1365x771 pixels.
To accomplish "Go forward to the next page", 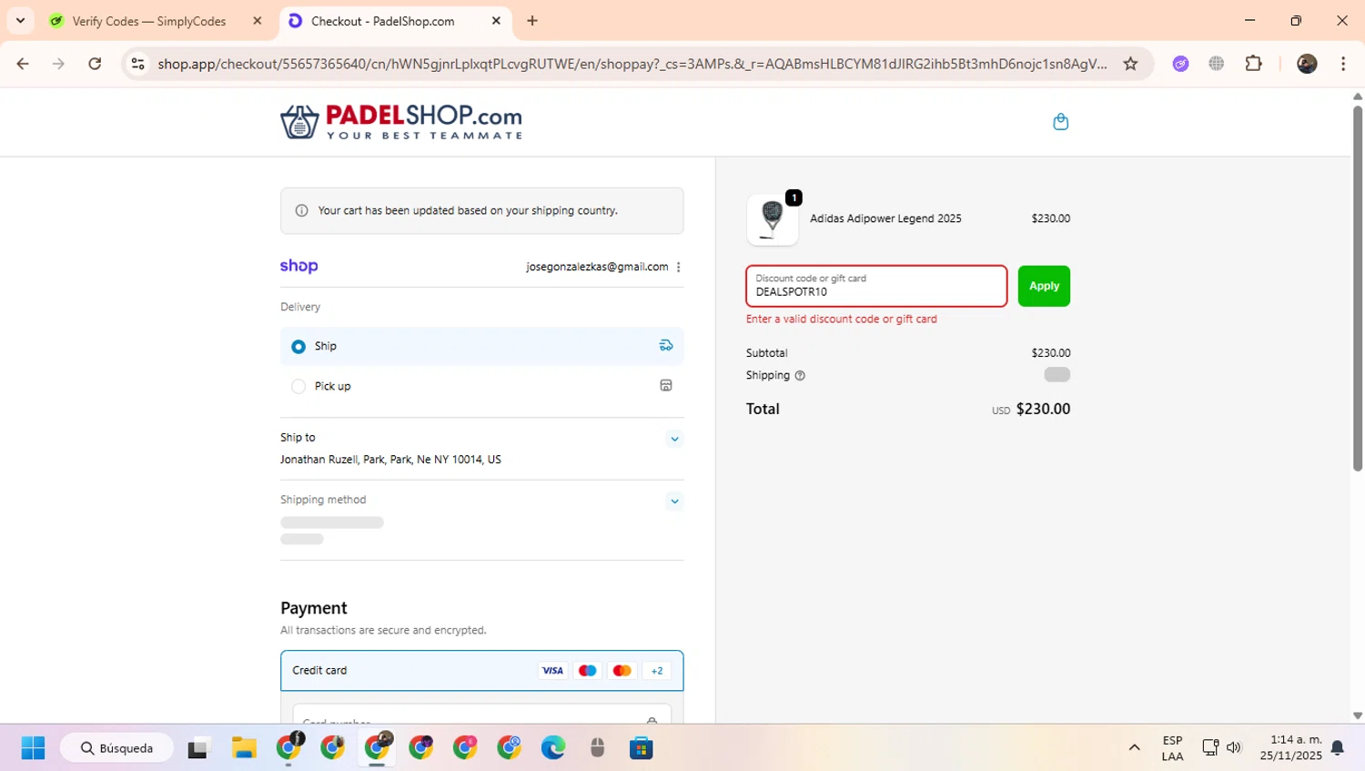I will tap(58, 64).
